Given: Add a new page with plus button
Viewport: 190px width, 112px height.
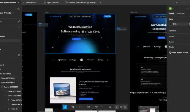Looking at the screenshot, I should [x=19, y=27].
